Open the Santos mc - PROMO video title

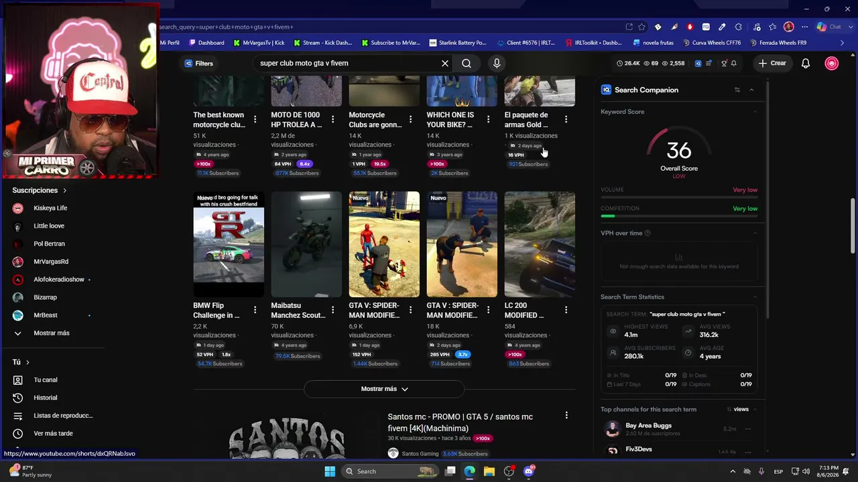click(461, 422)
